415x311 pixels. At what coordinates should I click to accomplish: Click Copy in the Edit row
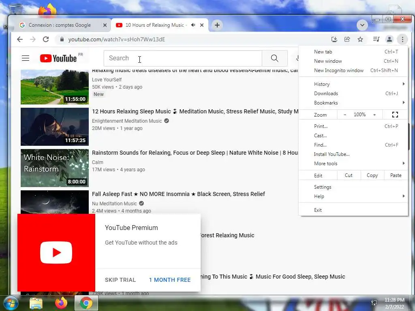[x=372, y=175]
